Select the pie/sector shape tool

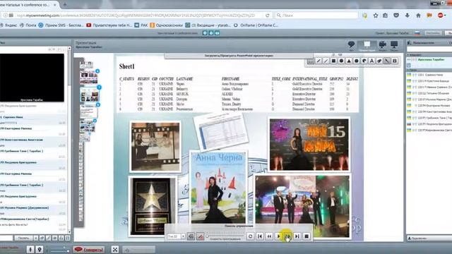click(364, 61)
